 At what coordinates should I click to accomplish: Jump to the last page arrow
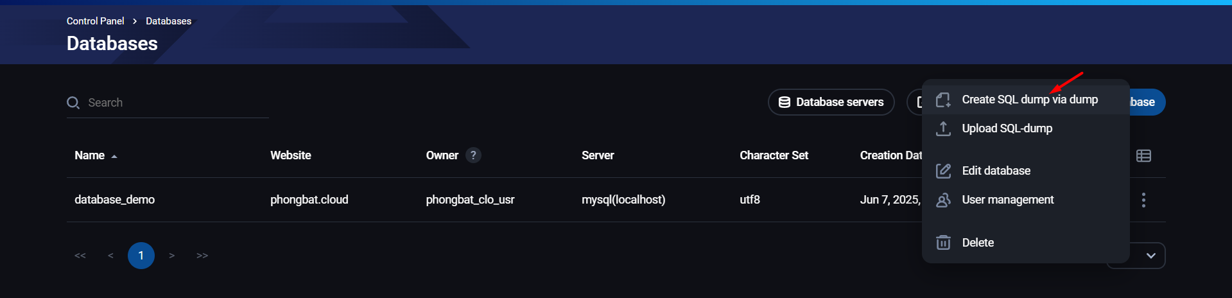coord(202,256)
